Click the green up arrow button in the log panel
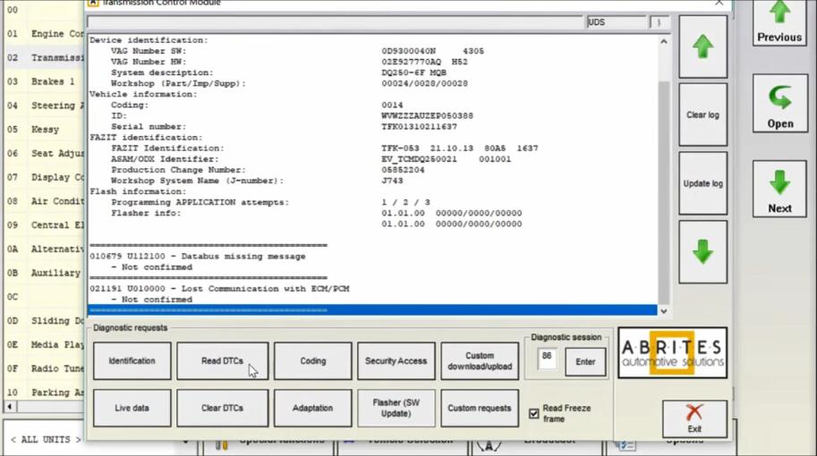Viewport: 817px width, 456px height. point(702,46)
